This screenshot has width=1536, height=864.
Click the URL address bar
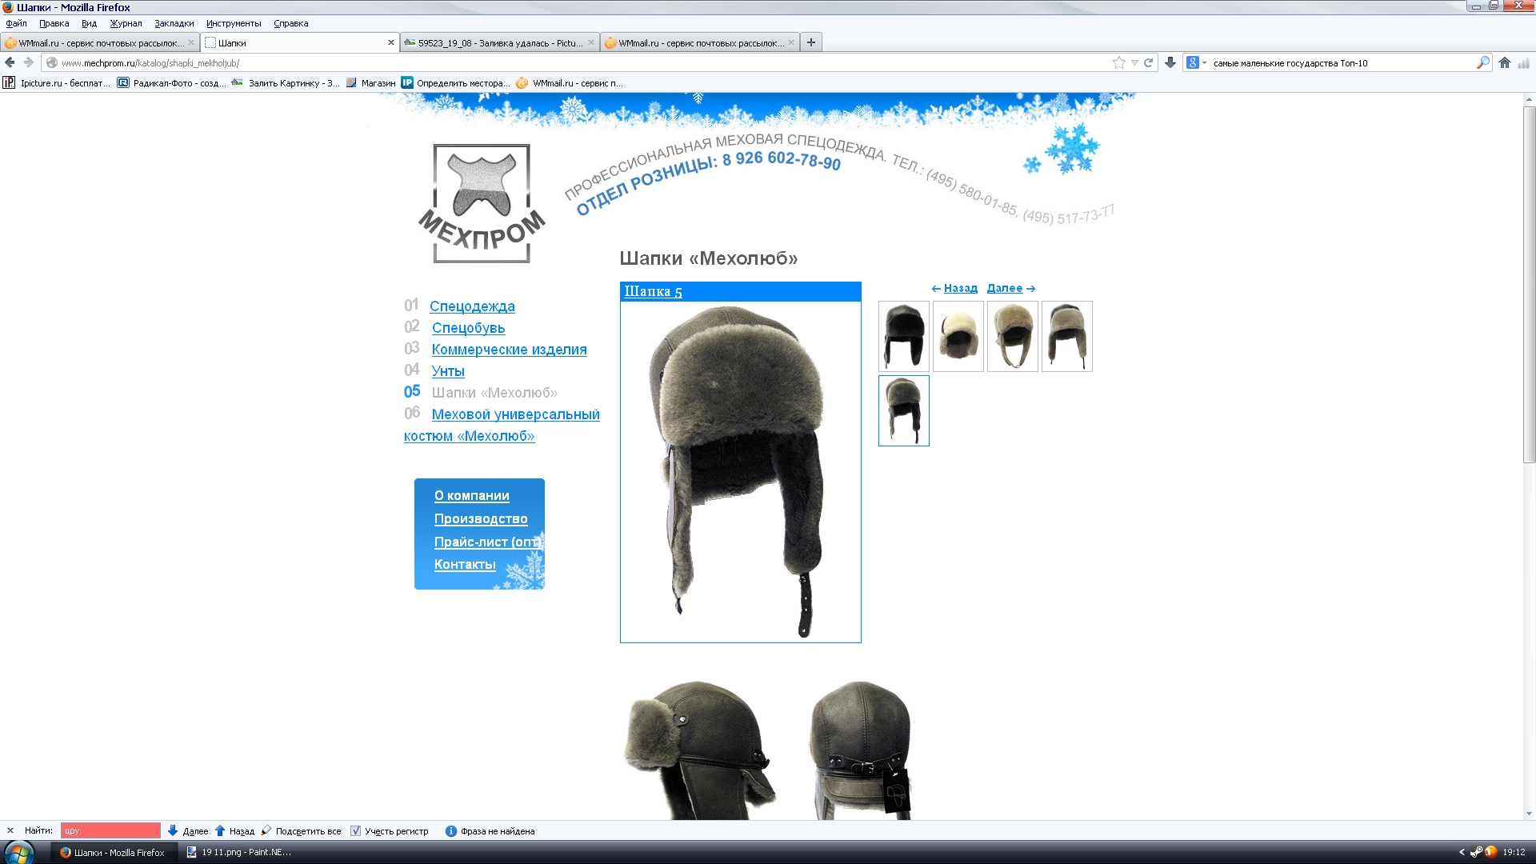(576, 62)
